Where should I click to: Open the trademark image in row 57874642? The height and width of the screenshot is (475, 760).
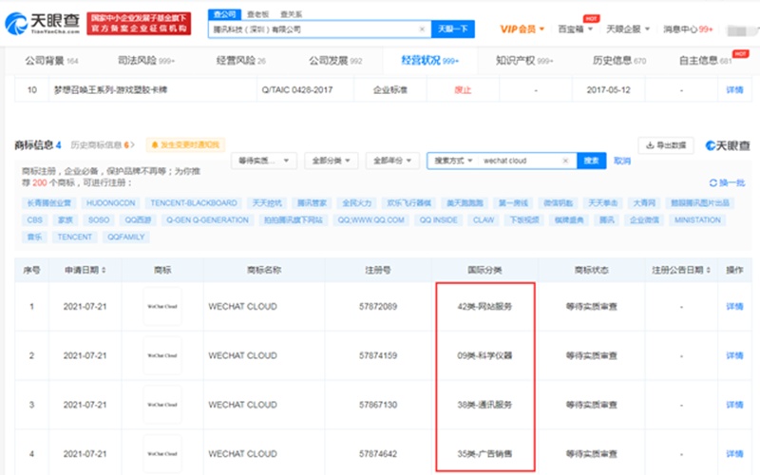[x=162, y=454]
